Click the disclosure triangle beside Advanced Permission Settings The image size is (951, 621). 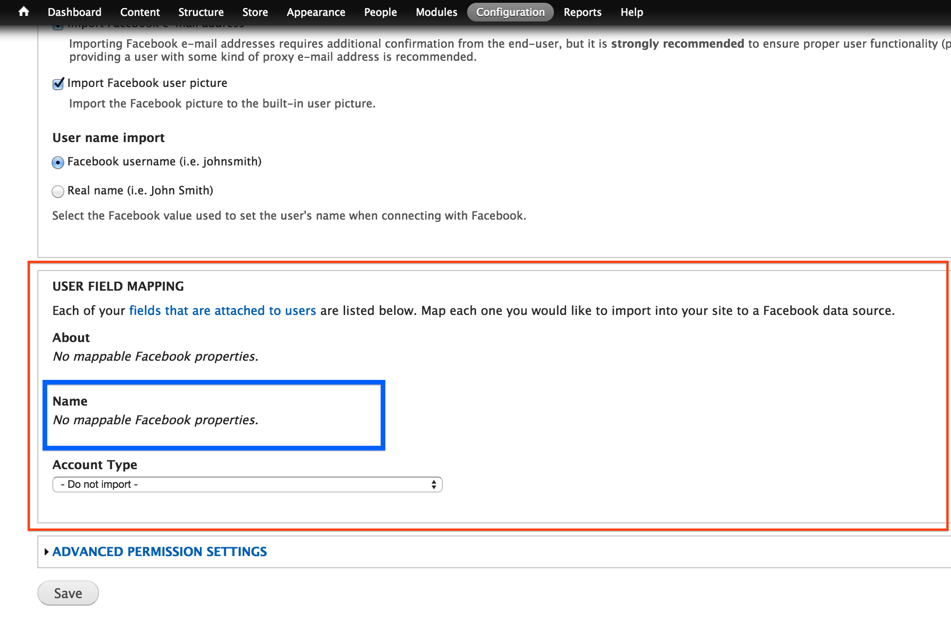[46, 552]
